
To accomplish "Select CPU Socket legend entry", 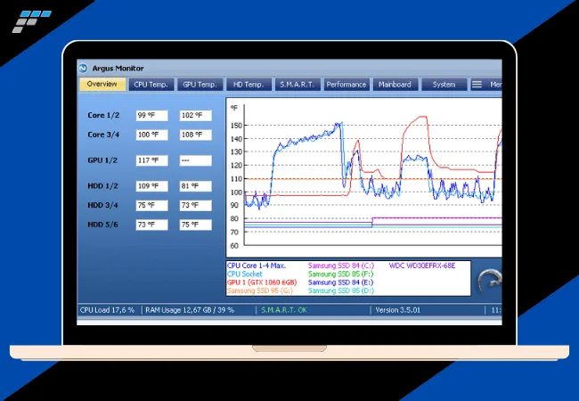I will 245,274.
